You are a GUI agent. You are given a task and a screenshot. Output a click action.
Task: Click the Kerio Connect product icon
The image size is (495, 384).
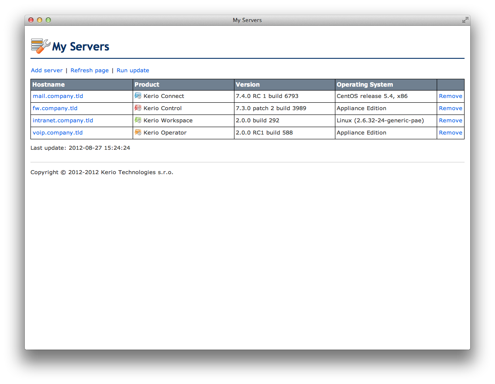tap(138, 96)
